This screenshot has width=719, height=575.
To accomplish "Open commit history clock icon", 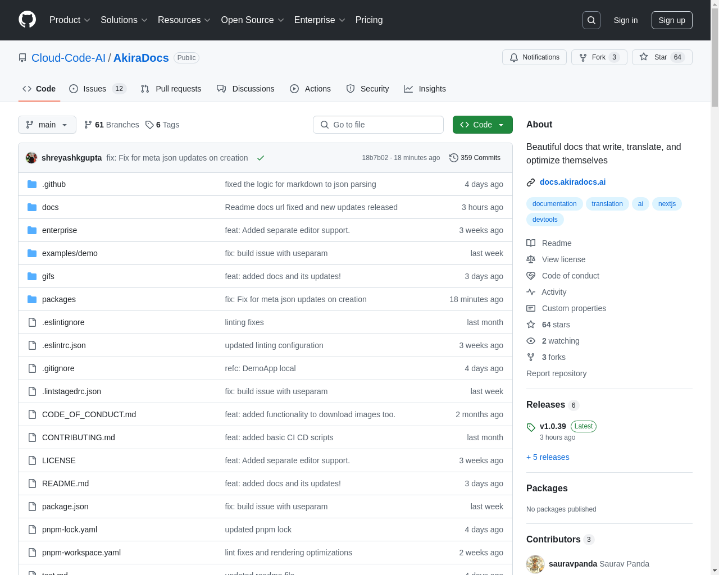I will (454, 158).
